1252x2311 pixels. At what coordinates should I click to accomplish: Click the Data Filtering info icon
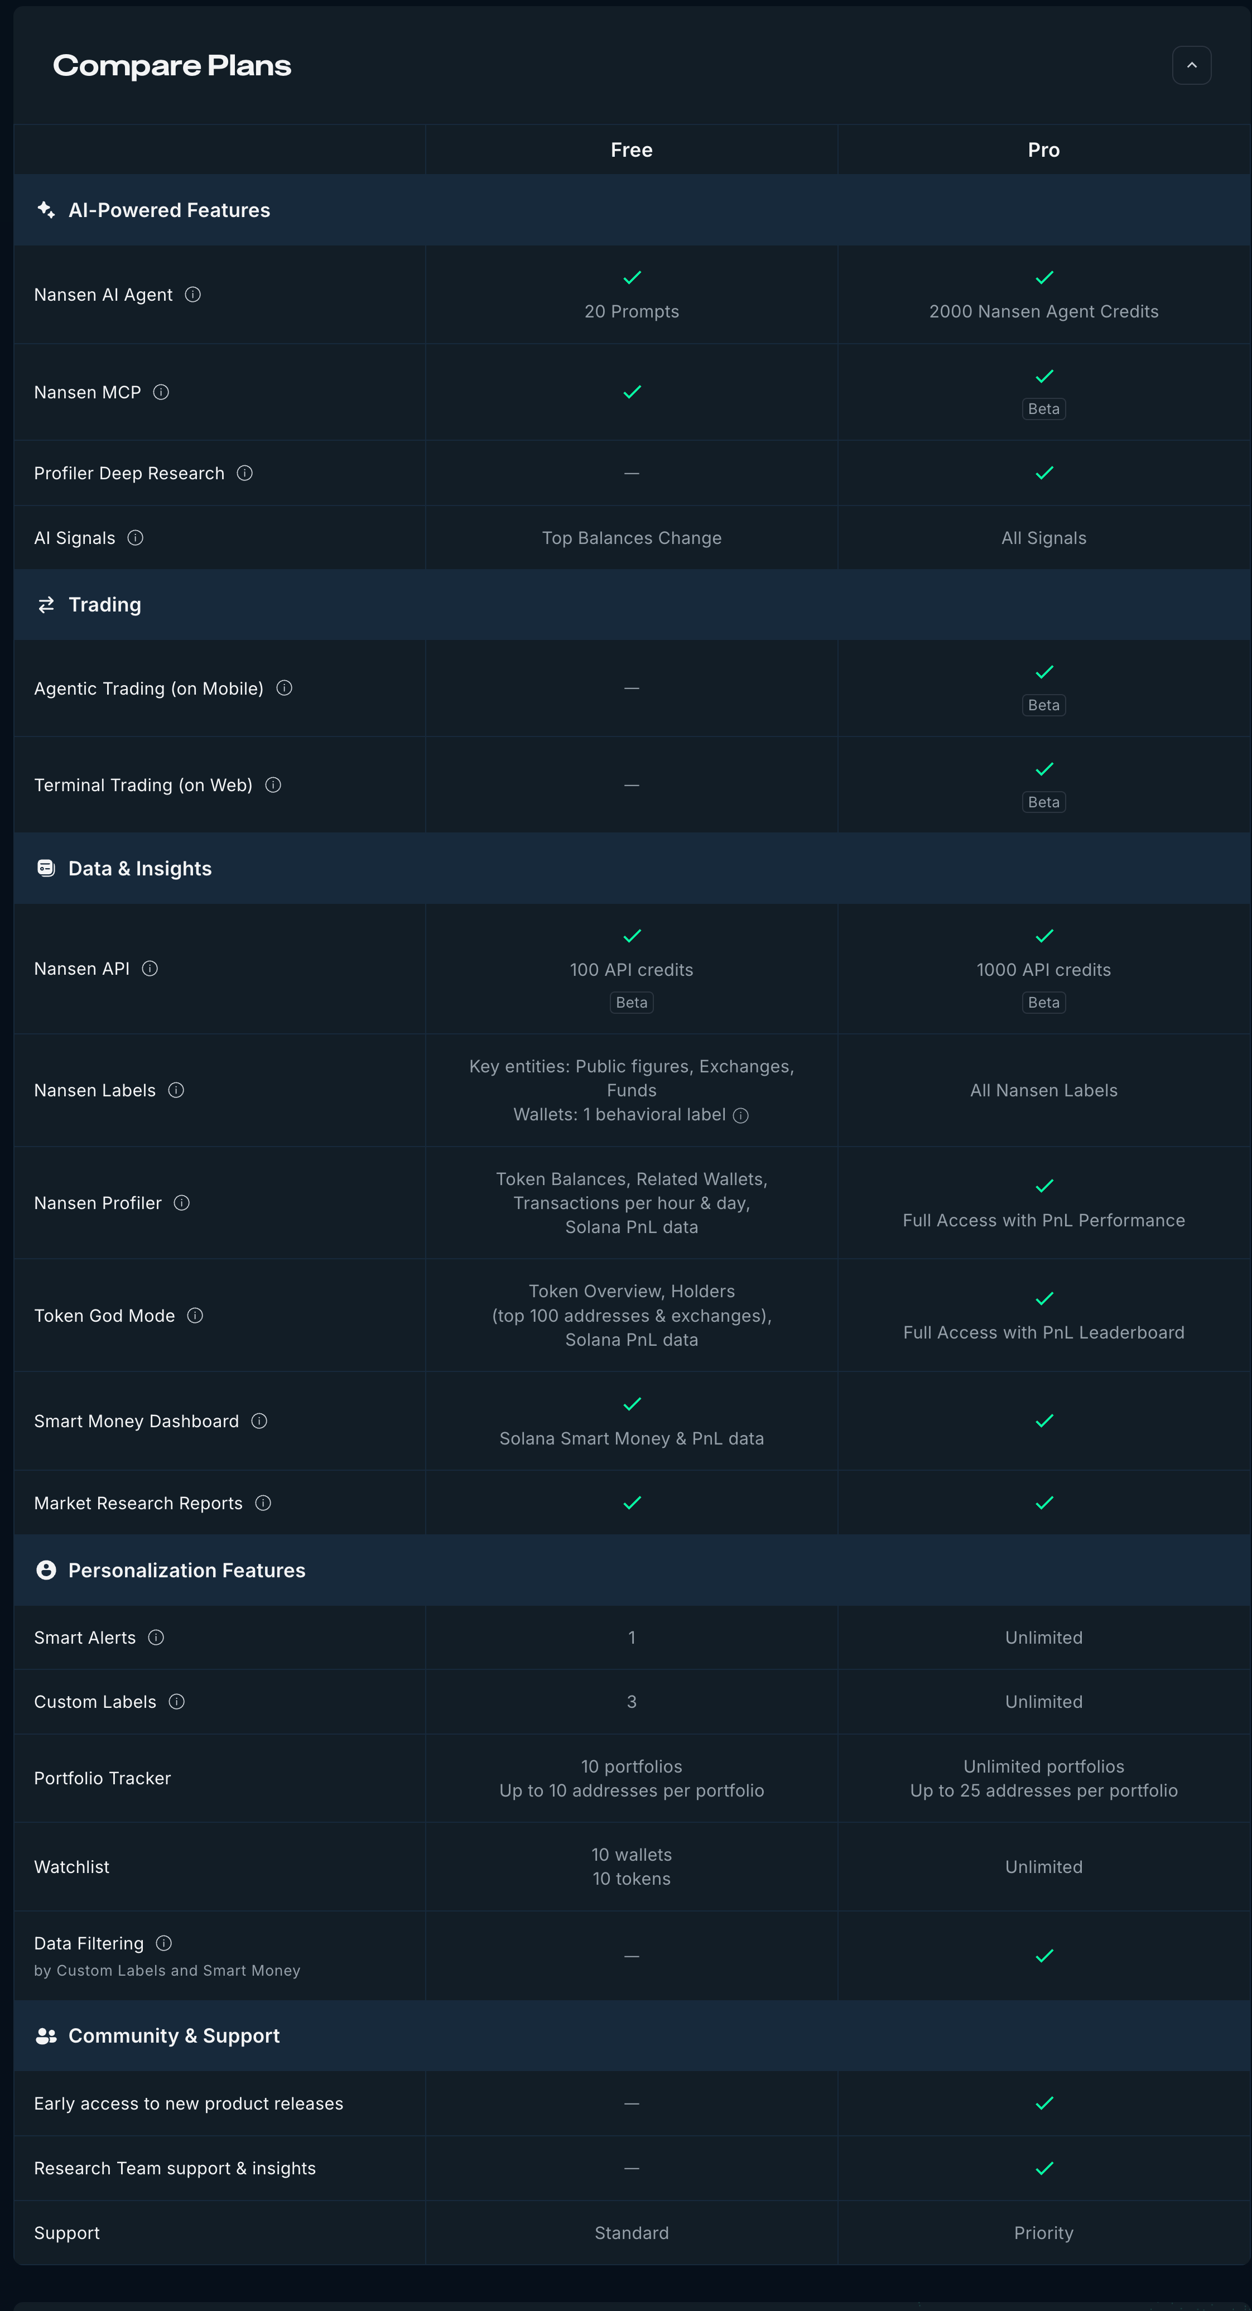tap(164, 1943)
